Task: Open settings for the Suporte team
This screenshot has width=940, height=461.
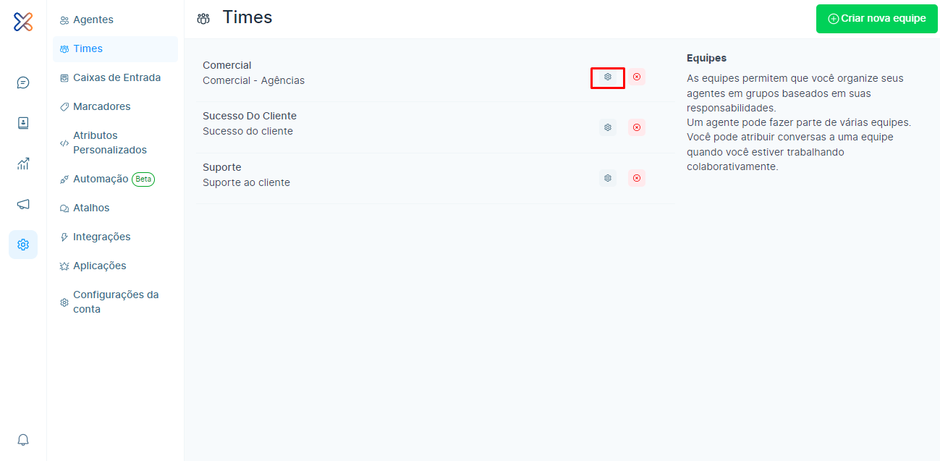Action: pyautogui.click(x=608, y=178)
